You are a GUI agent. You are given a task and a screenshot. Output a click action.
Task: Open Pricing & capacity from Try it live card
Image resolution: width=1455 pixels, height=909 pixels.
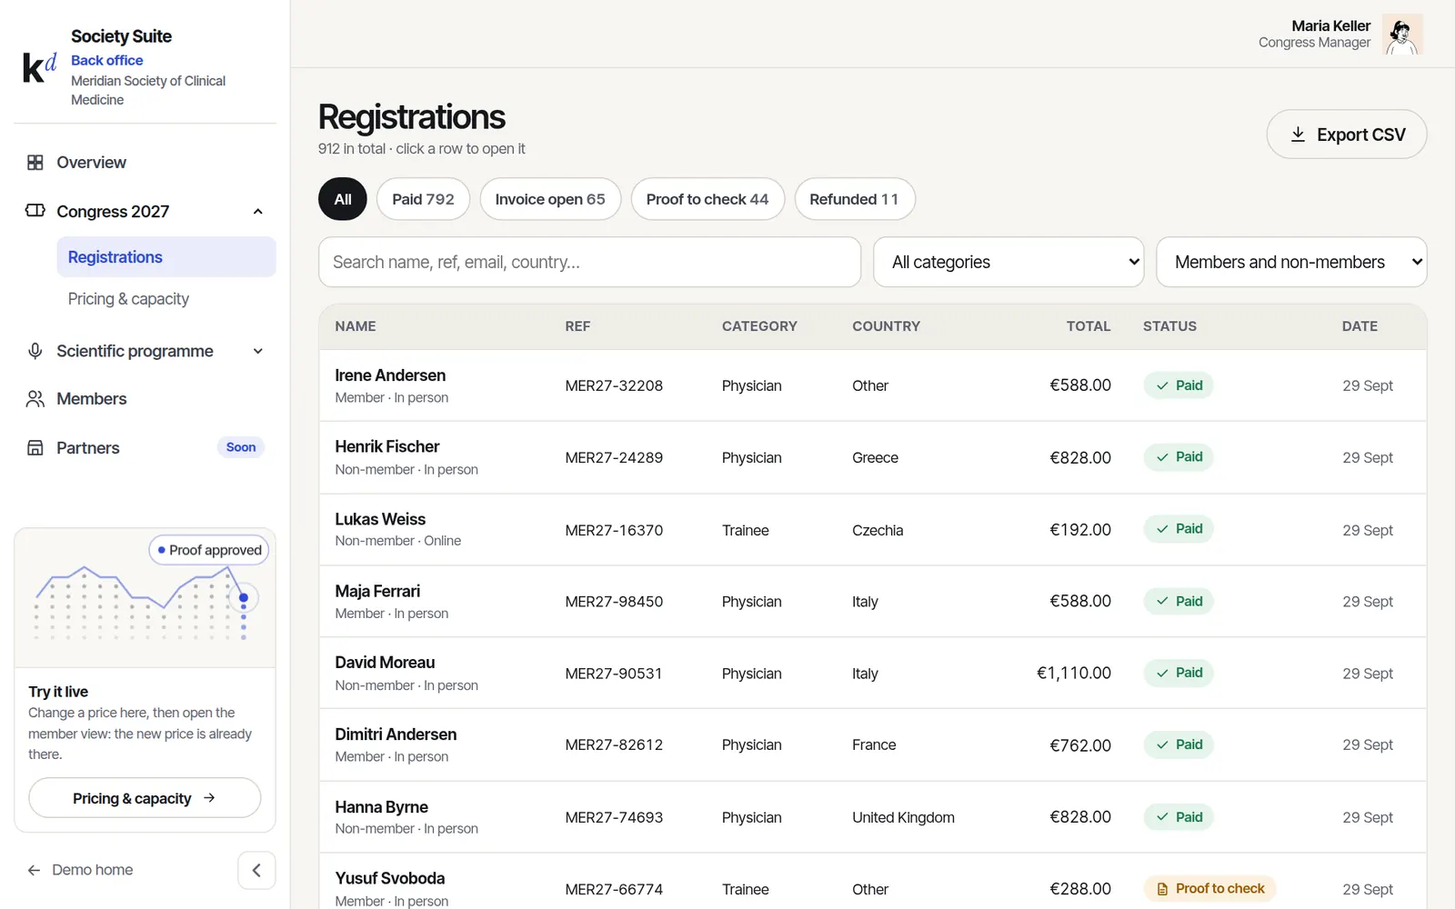coord(145,798)
